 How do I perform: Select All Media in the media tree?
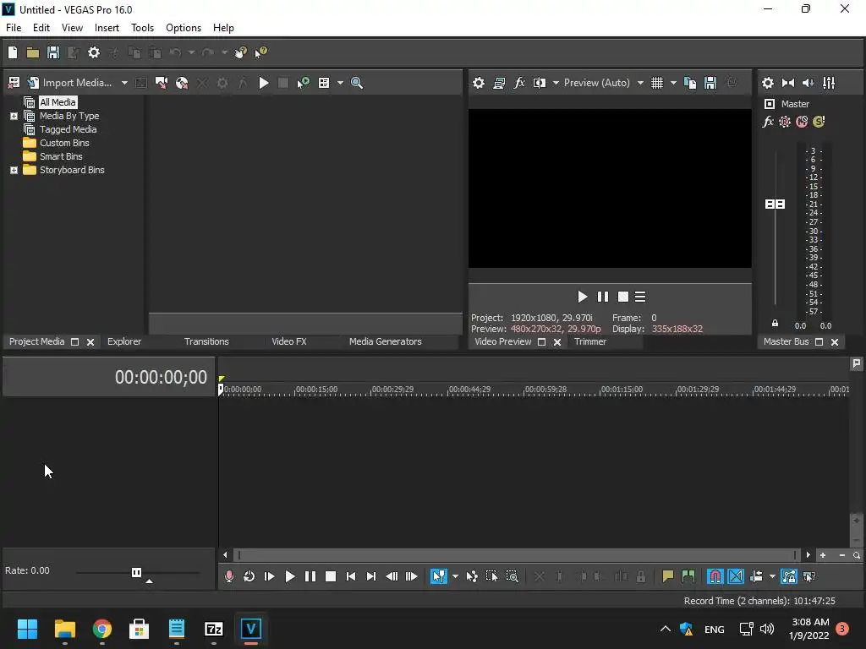point(58,102)
